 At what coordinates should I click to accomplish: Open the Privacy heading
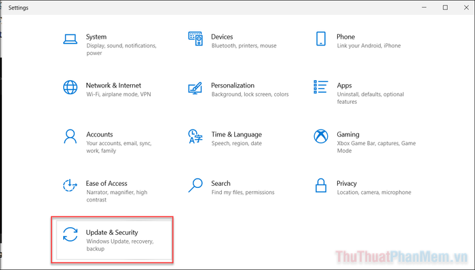pyautogui.click(x=347, y=183)
